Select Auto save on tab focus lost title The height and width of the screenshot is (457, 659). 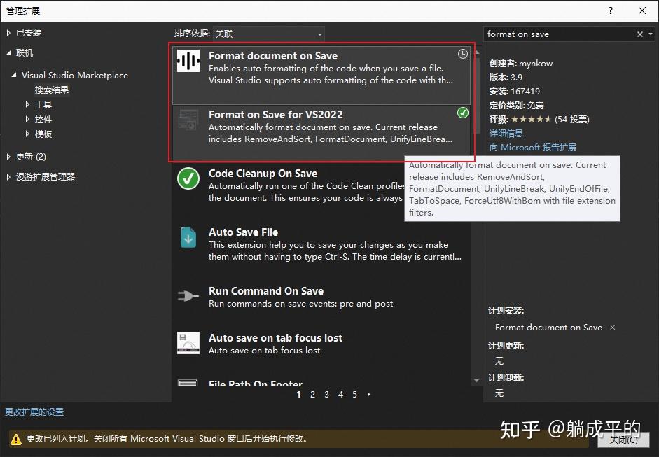[275, 338]
